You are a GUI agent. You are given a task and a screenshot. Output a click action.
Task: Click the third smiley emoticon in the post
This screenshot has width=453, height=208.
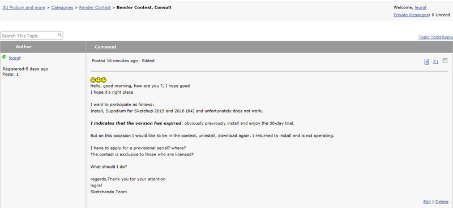(104, 80)
